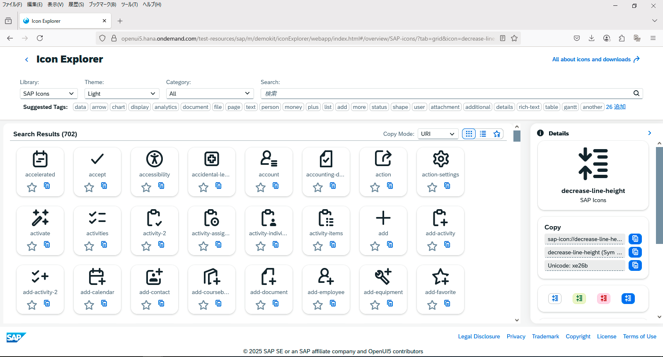This screenshot has height=357, width=663.
Task: Open the Library SAP Icons dropdown
Action: pos(49,94)
